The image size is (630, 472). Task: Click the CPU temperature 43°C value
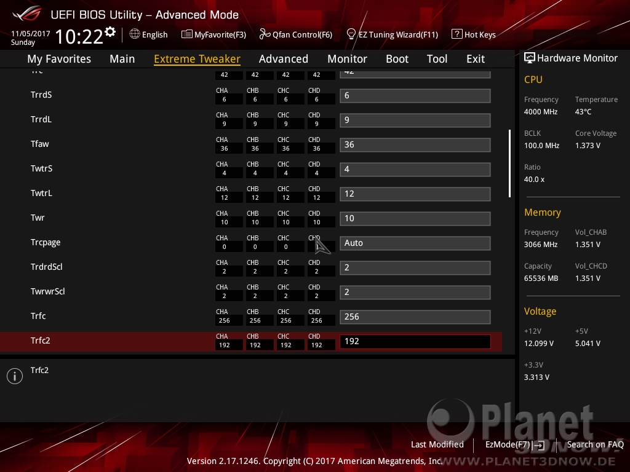tap(583, 112)
